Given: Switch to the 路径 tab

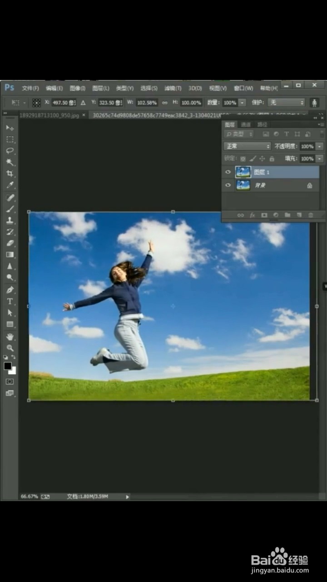Looking at the screenshot, I should tap(262, 124).
